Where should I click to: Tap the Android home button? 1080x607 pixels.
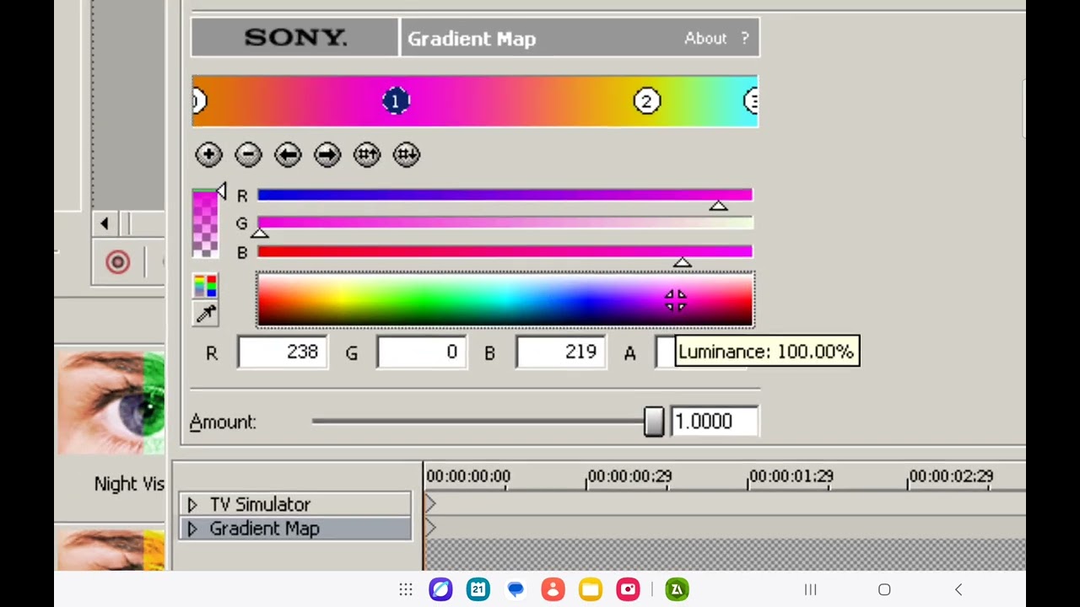tap(884, 589)
